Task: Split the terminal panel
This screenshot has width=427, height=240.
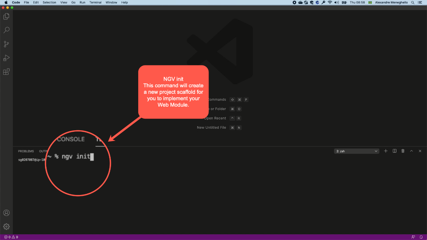Action: [394, 151]
